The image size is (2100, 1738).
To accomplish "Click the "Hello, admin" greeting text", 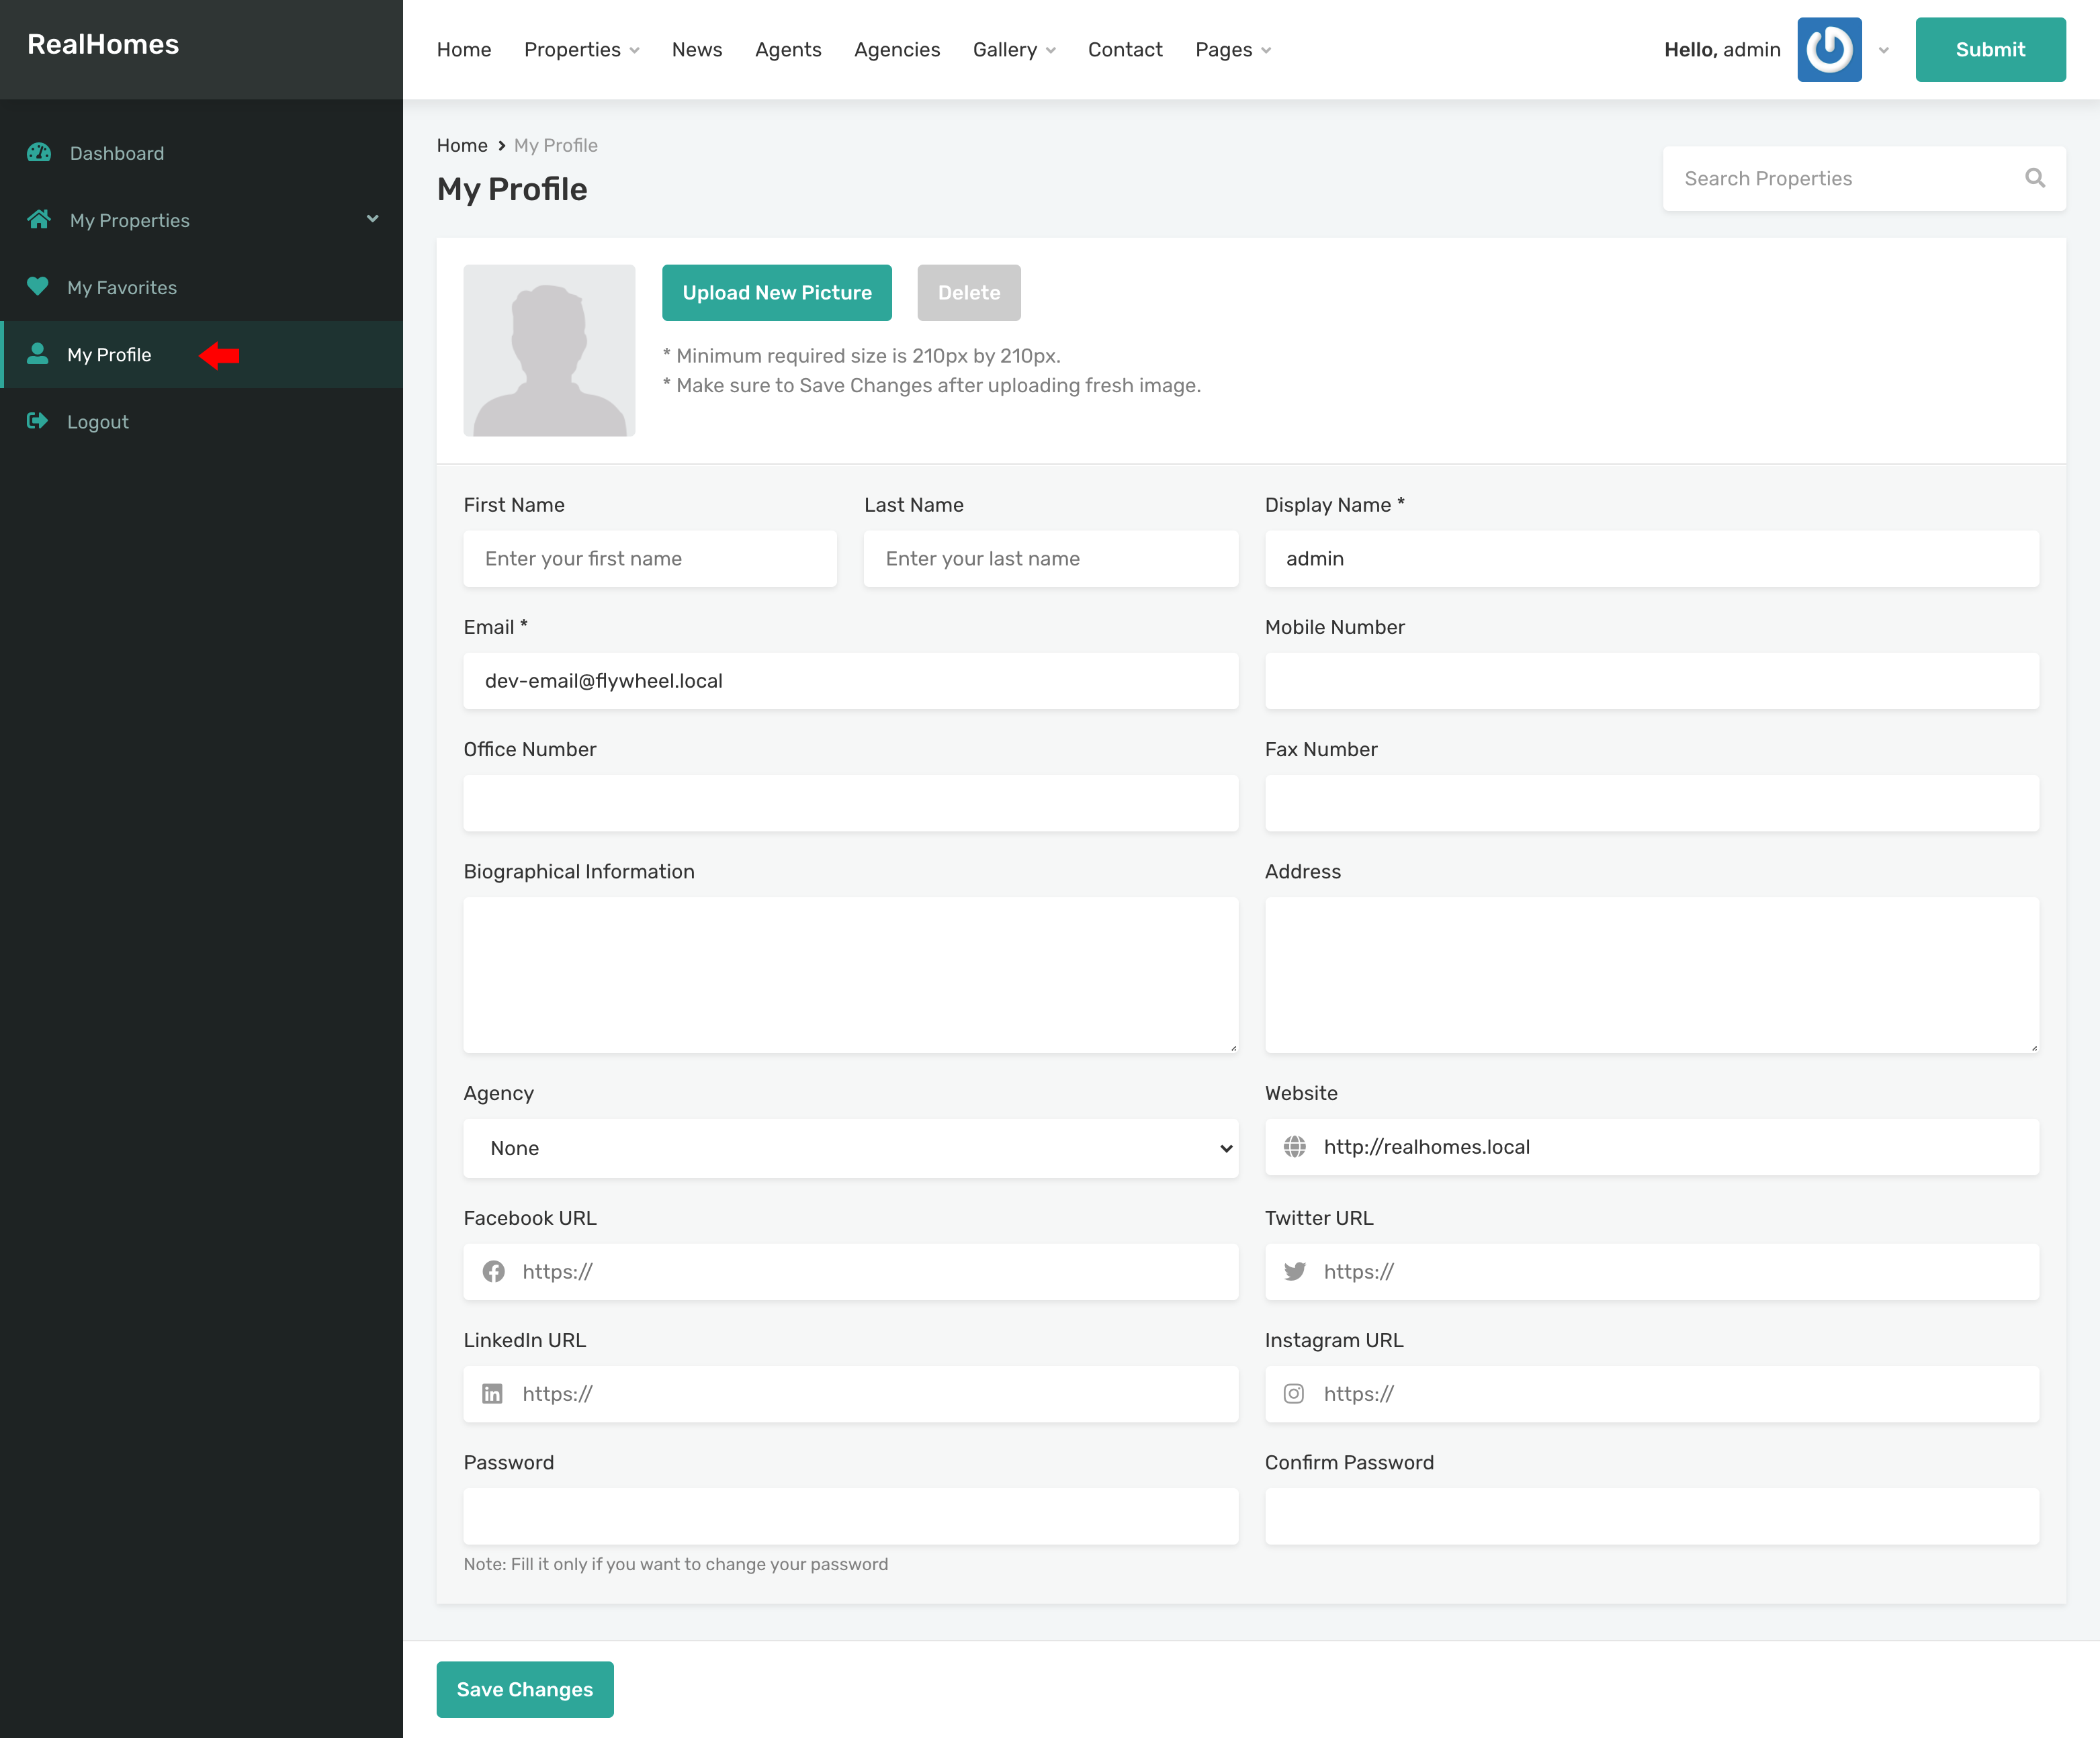I will pos(1722,50).
